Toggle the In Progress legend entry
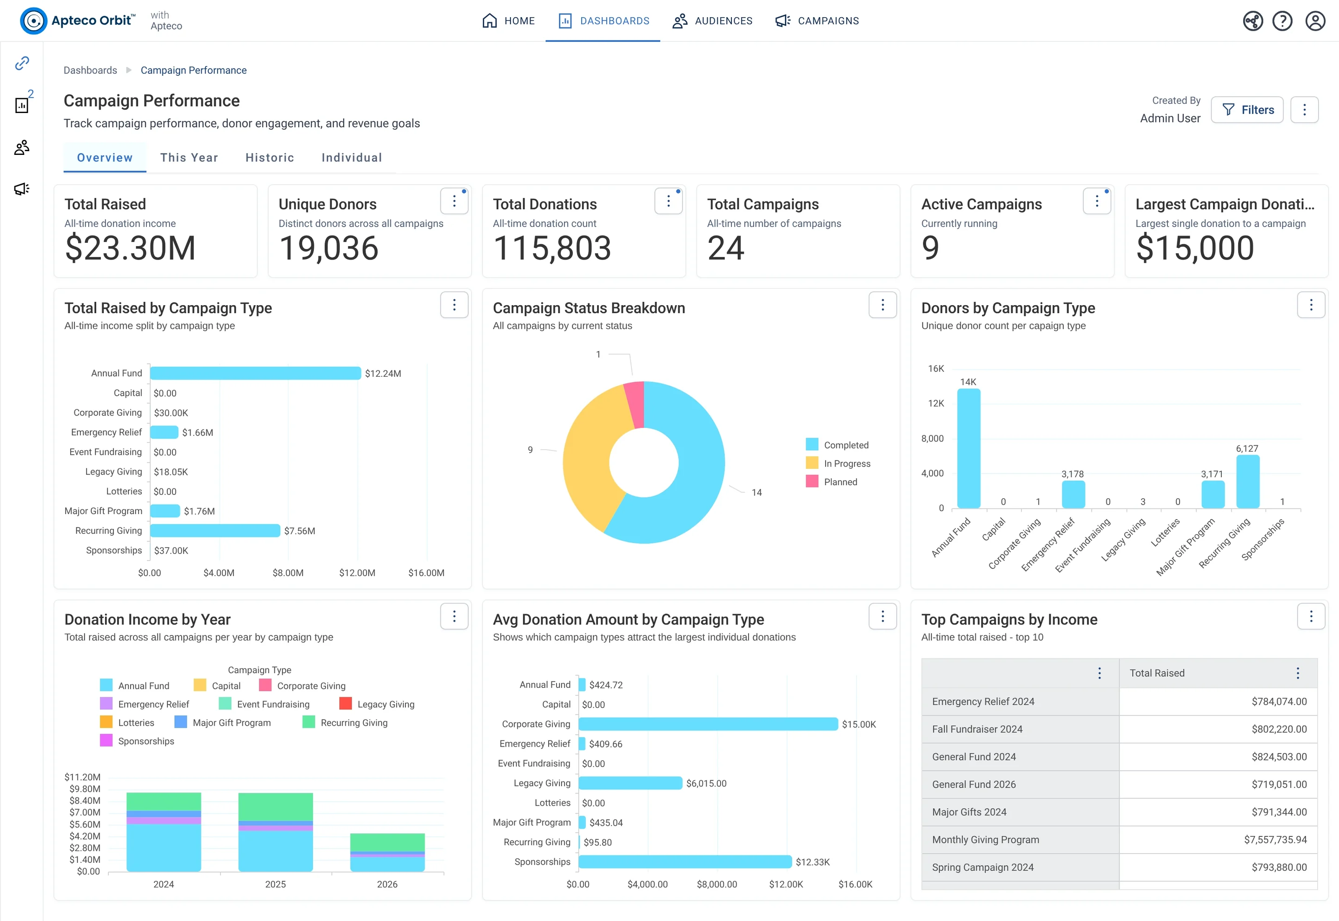Image resolution: width=1339 pixels, height=921 pixels. click(x=838, y=463)
